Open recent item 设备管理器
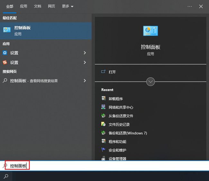Image resolution: width=209 pixels, height=181 pixels. (x=117, y=158)
